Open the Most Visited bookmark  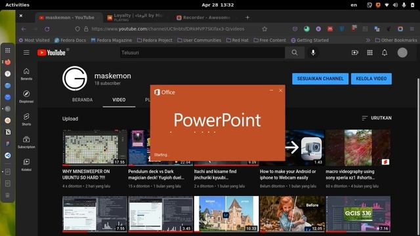pyautogui.click(x=34, y=40)
